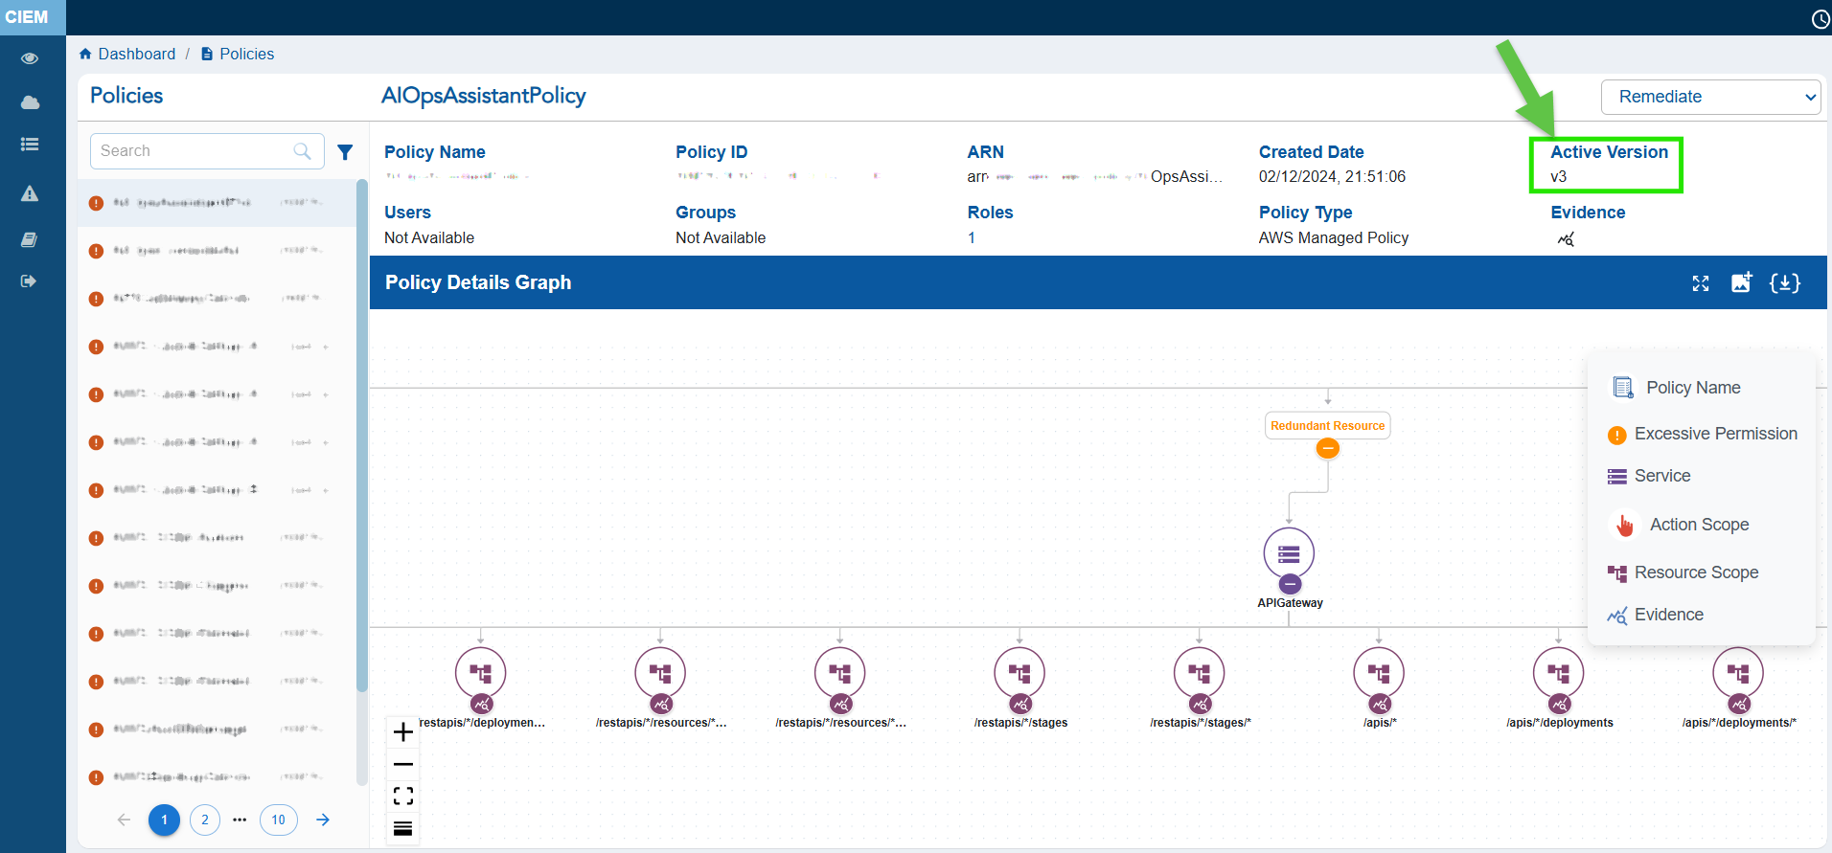Open the Remediate dropdown

pyautogui.click(x=1710, y=97)
